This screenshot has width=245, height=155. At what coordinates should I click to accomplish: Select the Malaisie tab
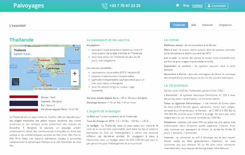pyautogui.click(x=207, y=25)
